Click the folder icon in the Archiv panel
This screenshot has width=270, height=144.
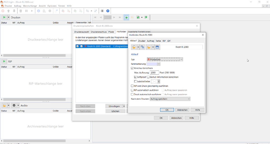click(x=4, y=105)
